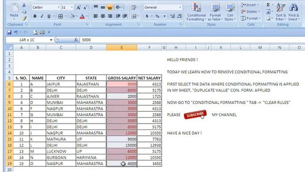This screenshot has height=172, width=305.
Task: Click the Save icon in quick access toolbar
Action: tap(9, 32)
